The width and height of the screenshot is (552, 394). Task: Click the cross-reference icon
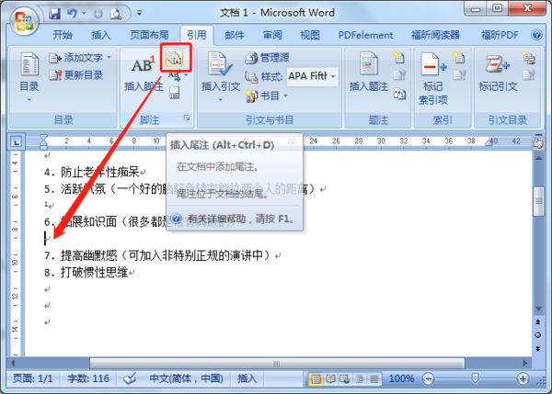[399, 94]
